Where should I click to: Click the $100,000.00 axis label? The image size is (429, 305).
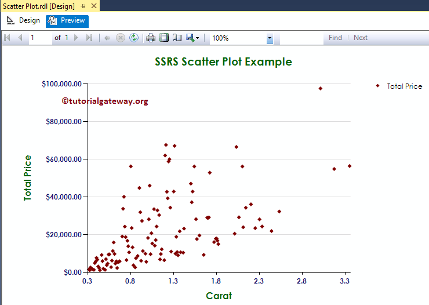point(61,83)
